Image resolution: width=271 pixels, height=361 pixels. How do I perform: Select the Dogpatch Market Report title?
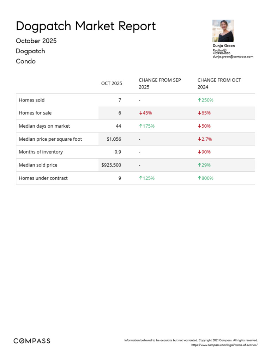[86, 26]
